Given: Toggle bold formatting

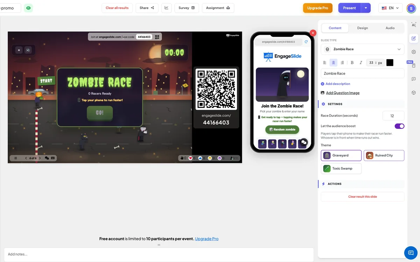Looking at the screenshot, I should coord(352,63).
